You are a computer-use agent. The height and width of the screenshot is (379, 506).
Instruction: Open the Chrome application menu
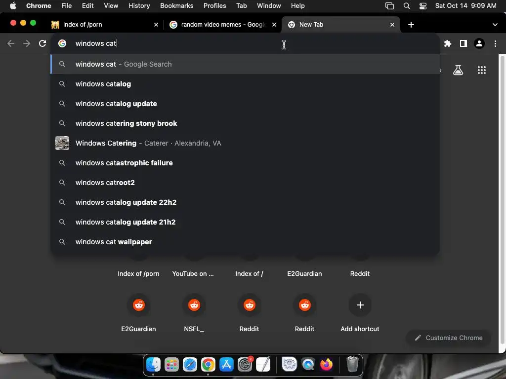point(39,6)
